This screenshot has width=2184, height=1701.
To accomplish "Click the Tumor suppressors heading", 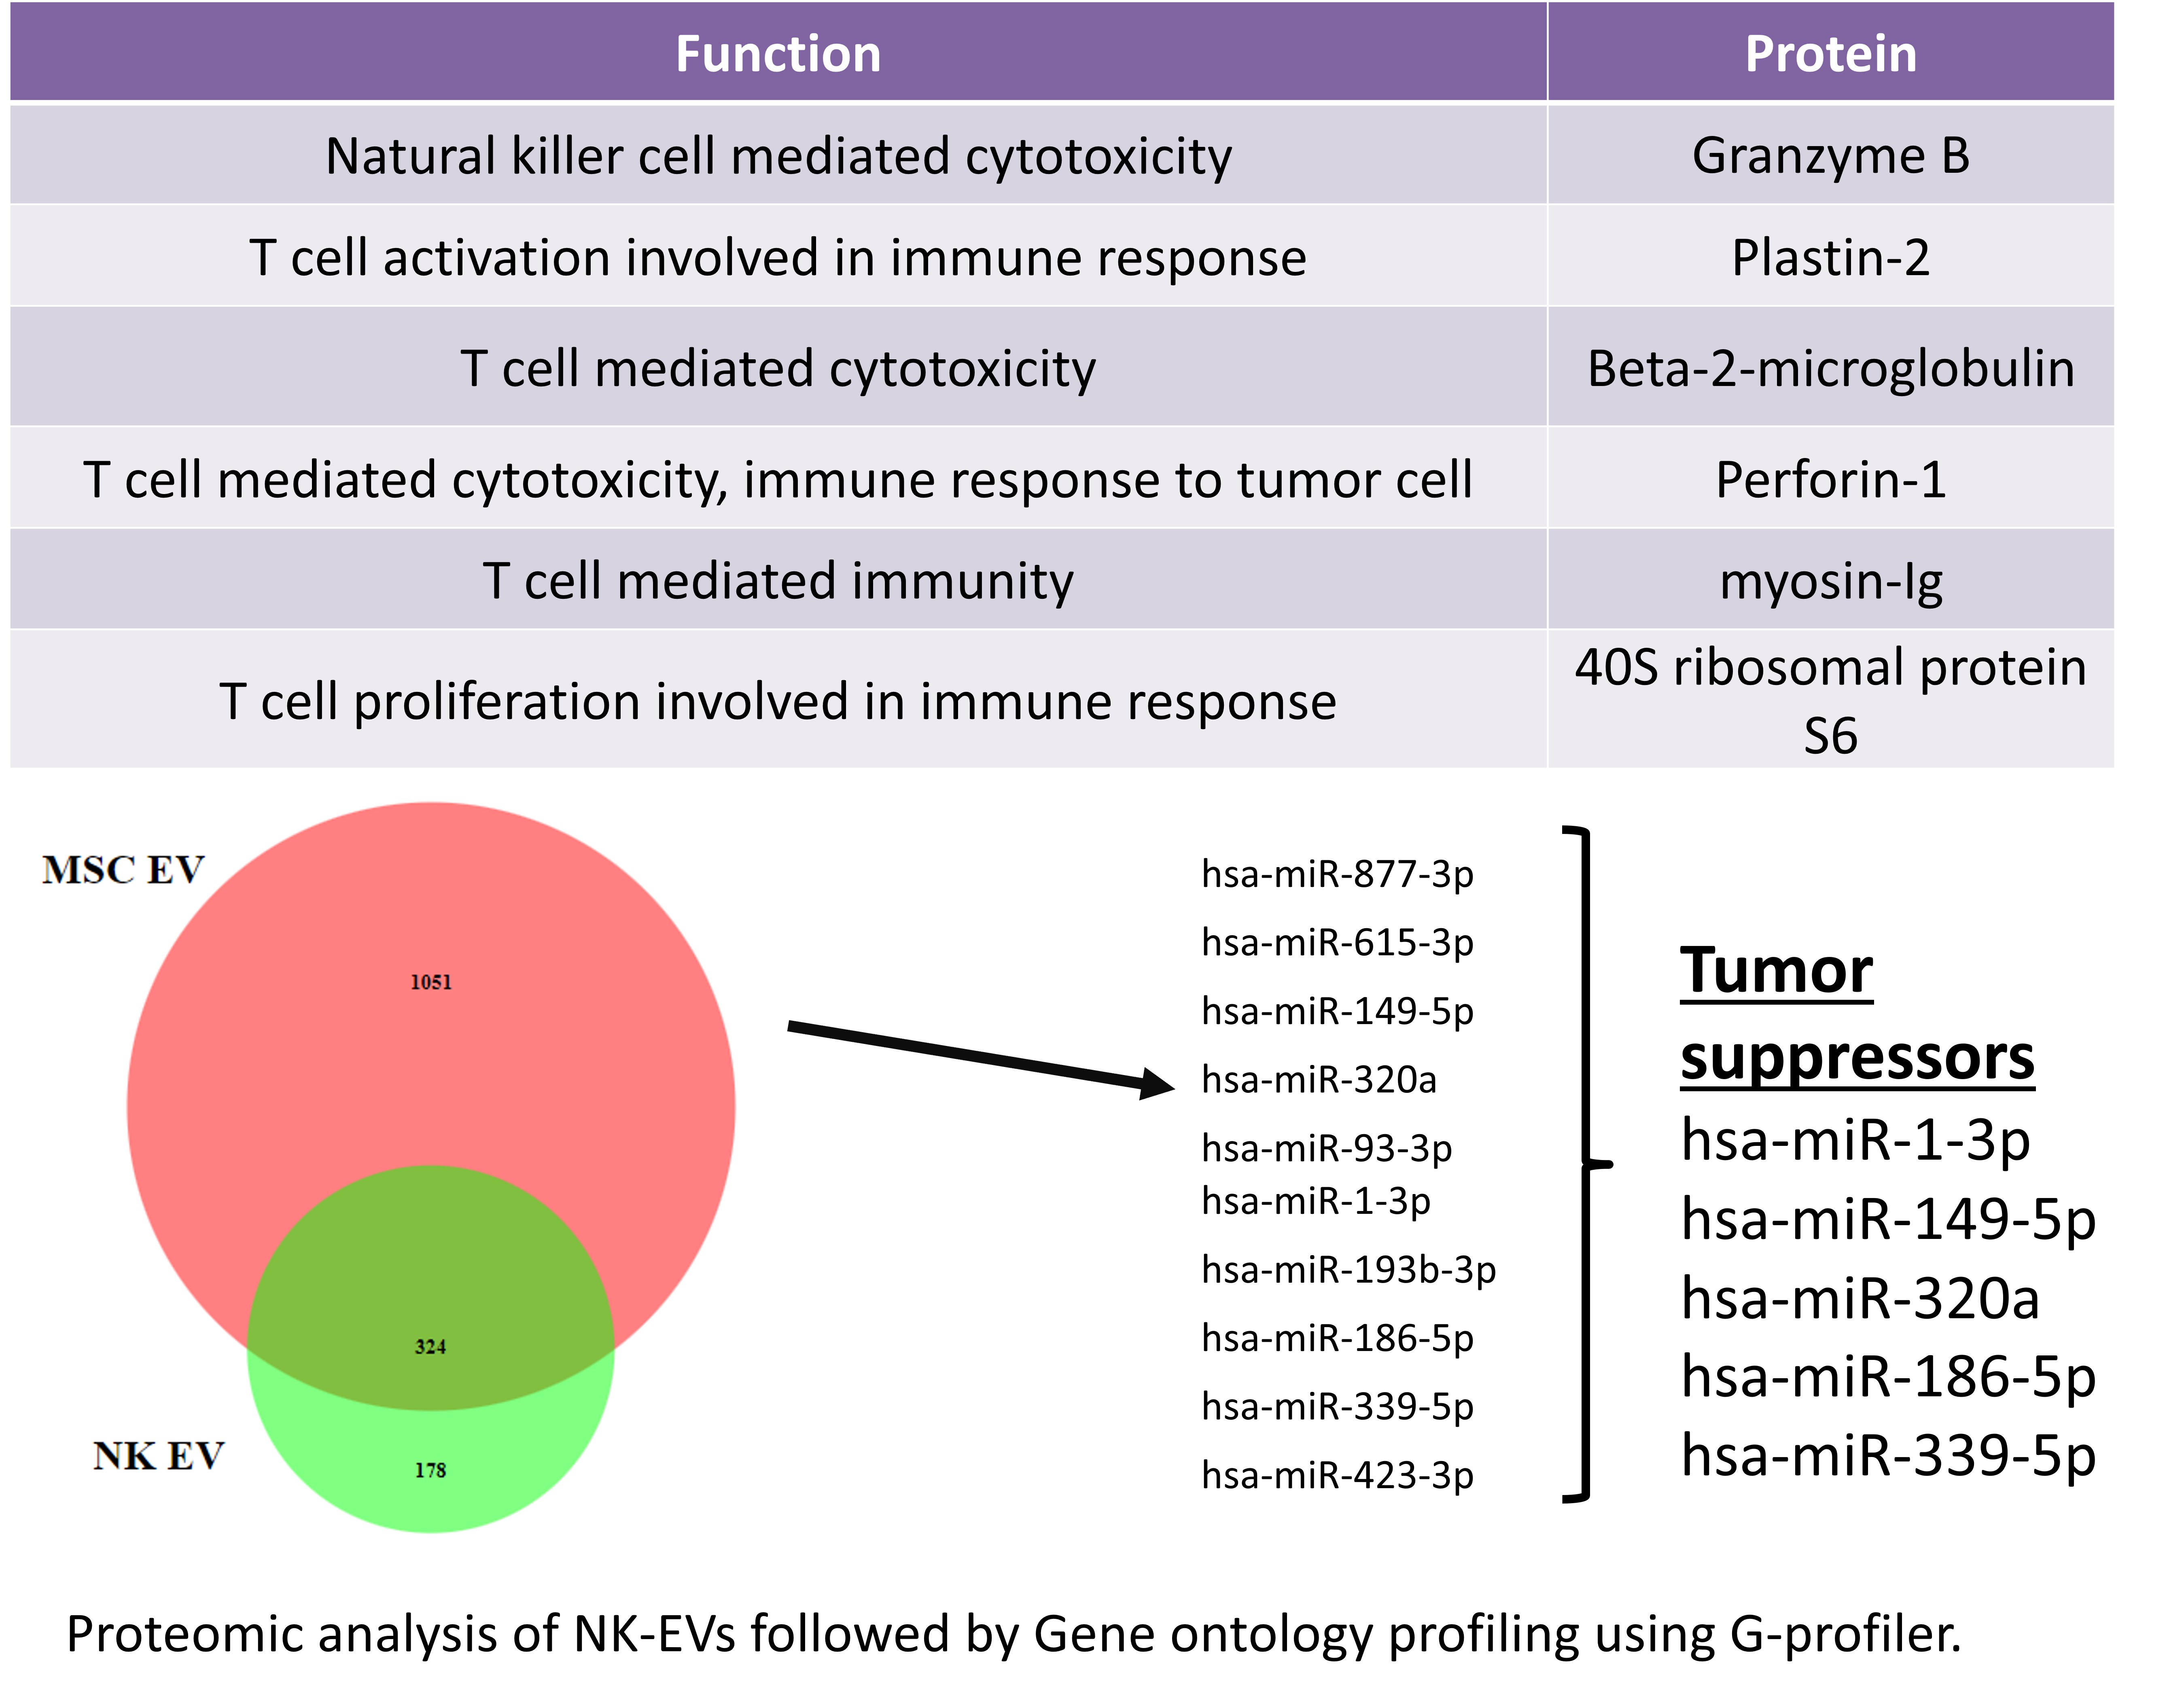I will tap(1857, 1013).
